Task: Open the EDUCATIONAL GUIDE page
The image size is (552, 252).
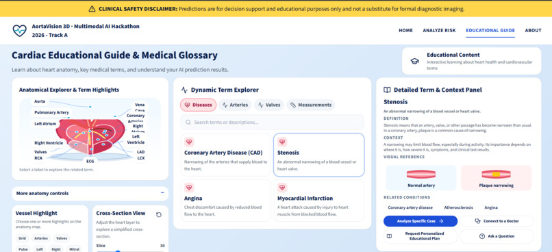Action: pos(490,31)
